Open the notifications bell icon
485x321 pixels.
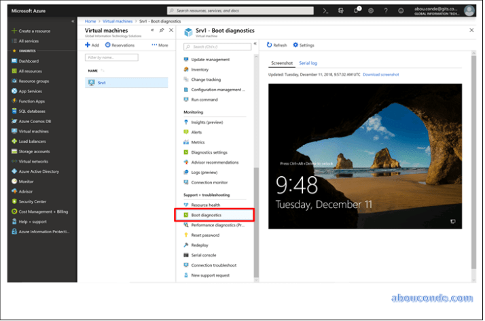(356, 11)
